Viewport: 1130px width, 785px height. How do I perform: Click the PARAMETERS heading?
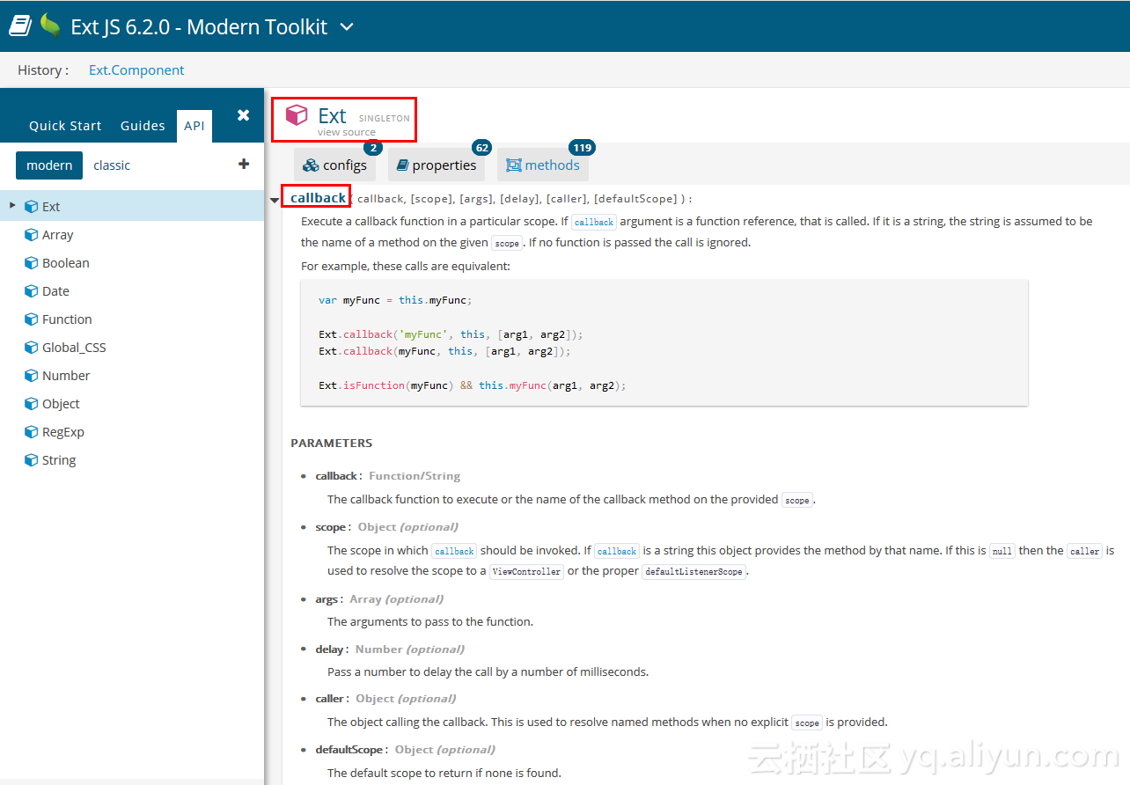tap(332, 443)
